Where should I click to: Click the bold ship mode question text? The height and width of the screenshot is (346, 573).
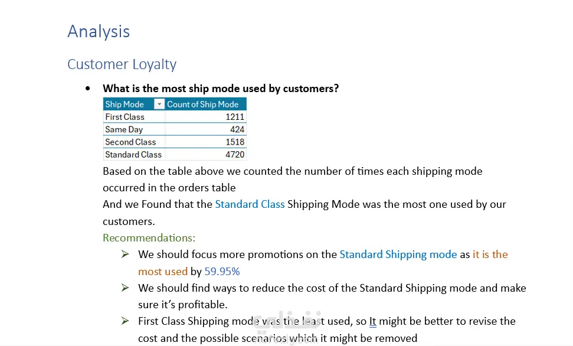[221, 89]
